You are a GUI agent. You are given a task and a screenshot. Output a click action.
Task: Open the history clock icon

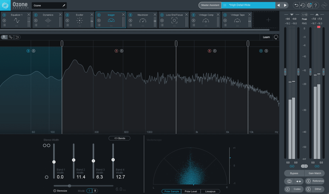pyautogui.click(x=303, y=5)
